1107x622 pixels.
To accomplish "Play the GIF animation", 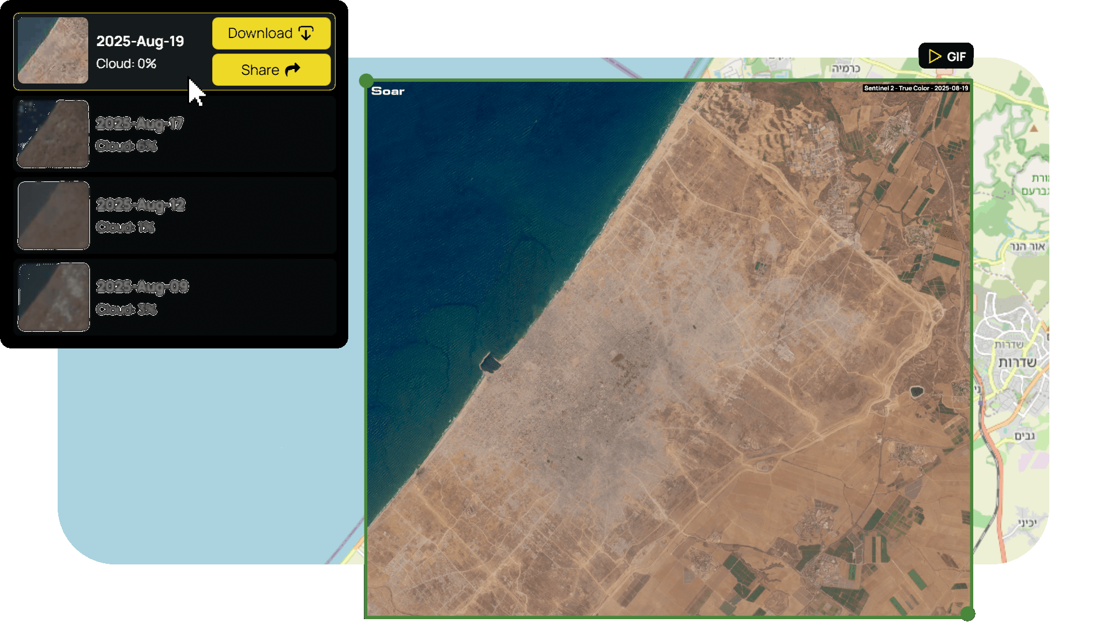I will (946, 56).
